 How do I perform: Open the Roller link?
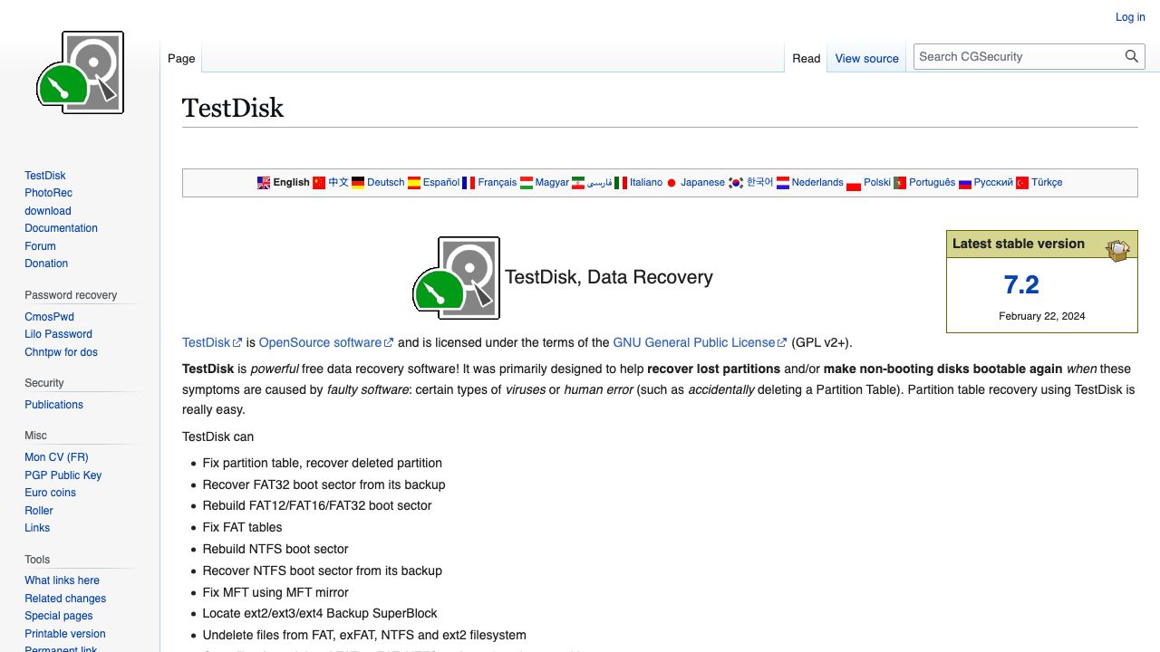tap(39, 511)
